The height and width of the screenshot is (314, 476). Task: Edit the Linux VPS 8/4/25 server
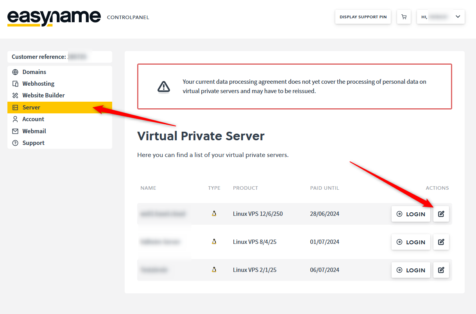441,242
